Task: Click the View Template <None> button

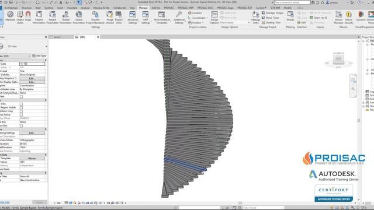Action: coord(32,158)
